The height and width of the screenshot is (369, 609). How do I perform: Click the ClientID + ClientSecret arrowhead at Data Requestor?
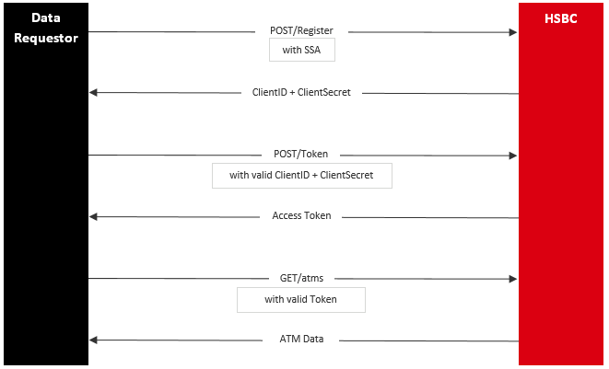pos(93,93)
